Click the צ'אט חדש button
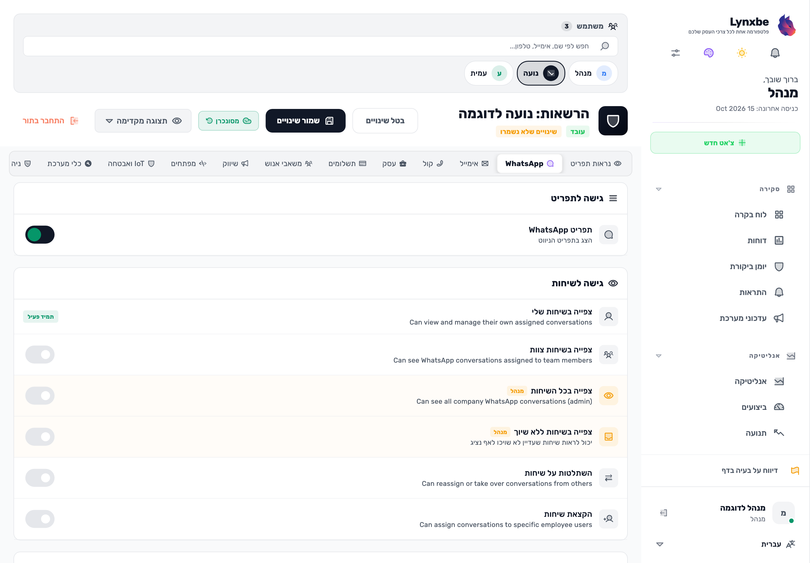810x563 pixels. click(725, 143)
